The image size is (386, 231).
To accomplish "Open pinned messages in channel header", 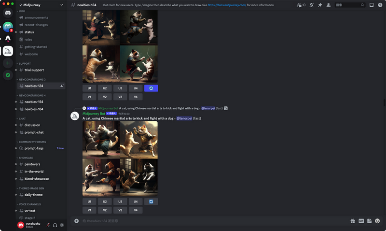I will click(x=320, y=5).
